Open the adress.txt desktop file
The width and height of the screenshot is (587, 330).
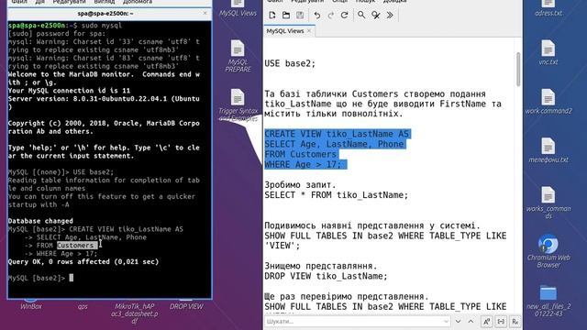coord(548,8)
